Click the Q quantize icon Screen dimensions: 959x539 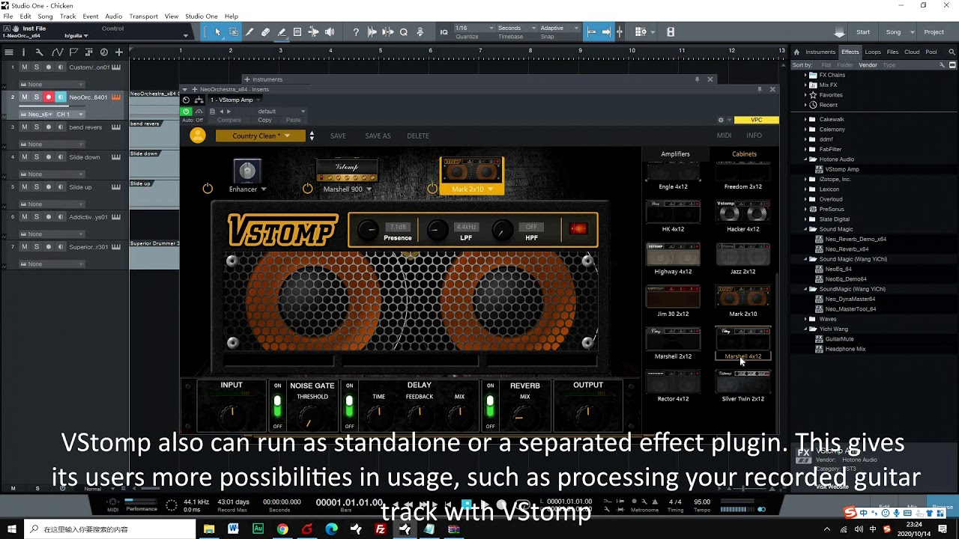(x=404, y=32)
